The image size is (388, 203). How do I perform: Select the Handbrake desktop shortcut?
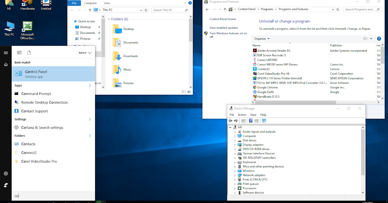pos(27,5)
